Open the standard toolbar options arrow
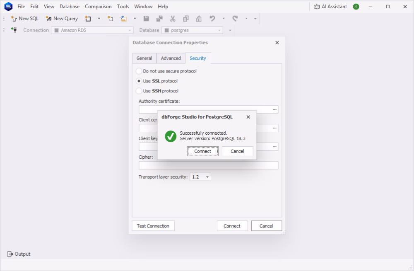The width and height of the screenshot is (414, 271). coord(255,19)
